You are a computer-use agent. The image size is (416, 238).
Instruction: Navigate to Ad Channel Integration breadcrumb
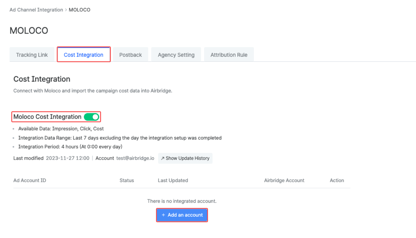(x=36, y=10)
